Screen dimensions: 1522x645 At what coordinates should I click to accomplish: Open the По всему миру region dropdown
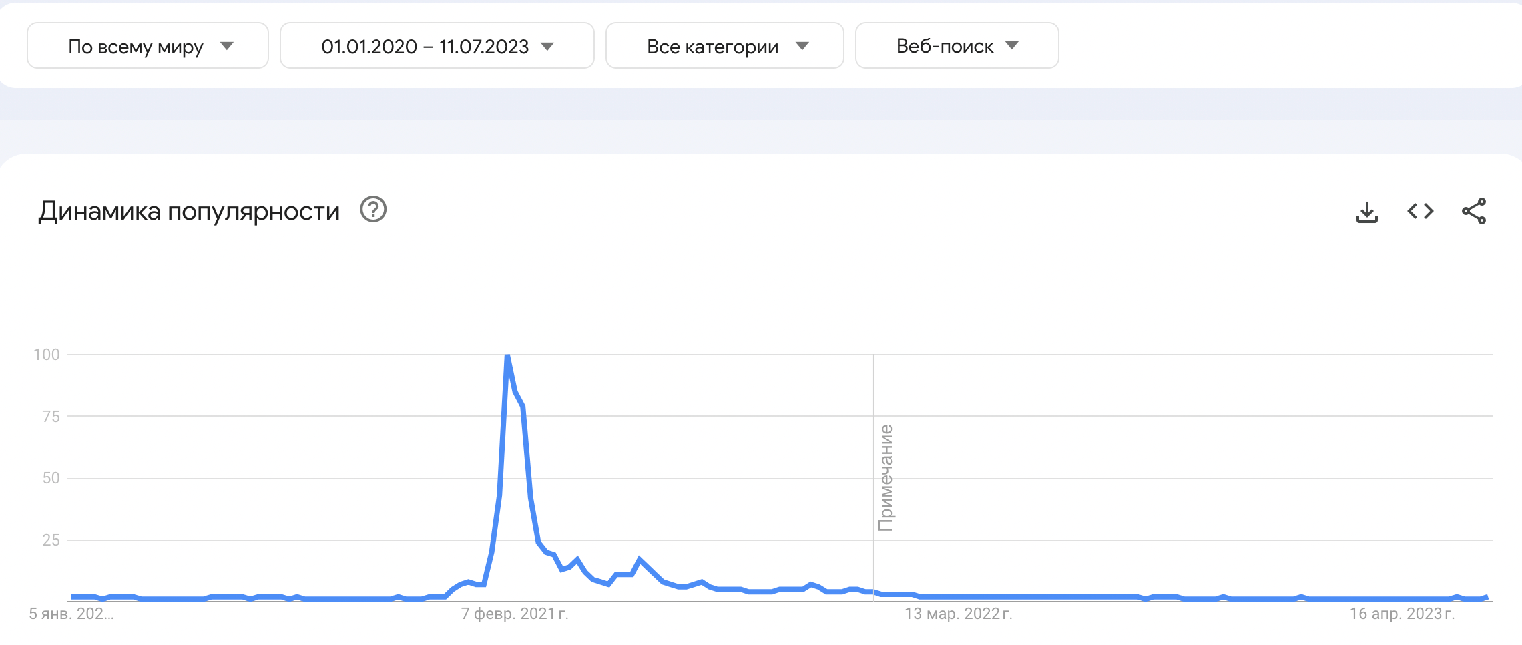148,46
